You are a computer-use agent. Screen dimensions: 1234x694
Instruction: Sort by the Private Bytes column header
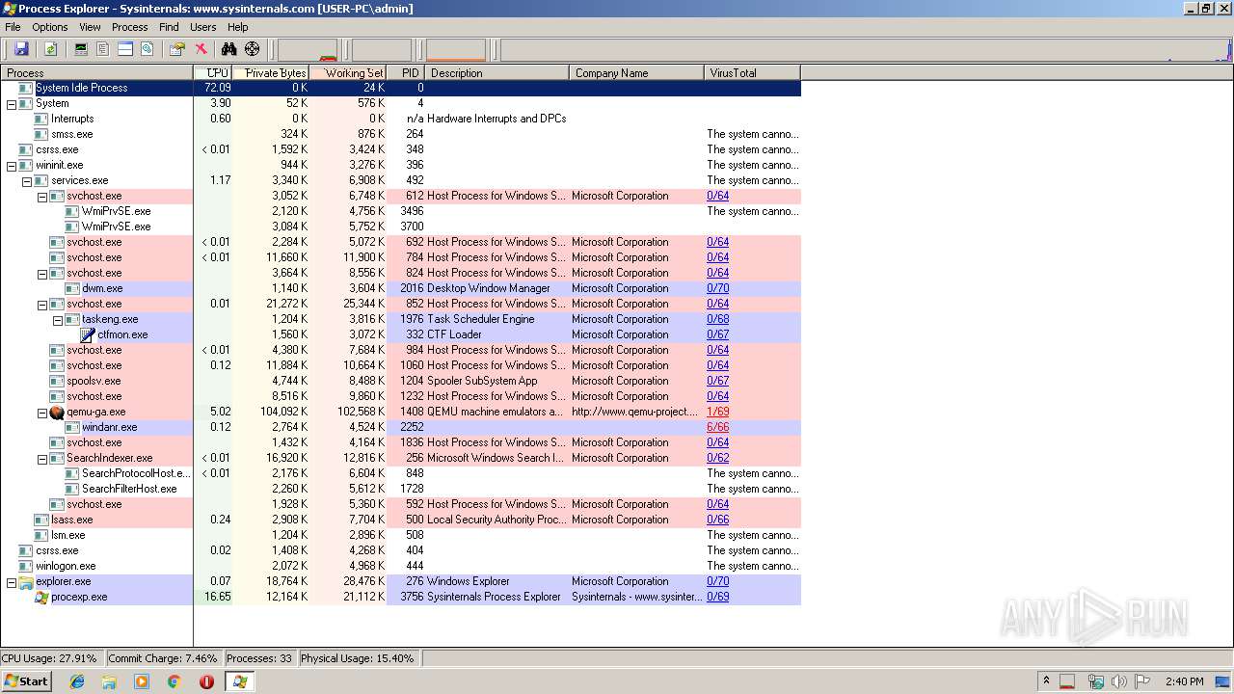click(271, 72)
